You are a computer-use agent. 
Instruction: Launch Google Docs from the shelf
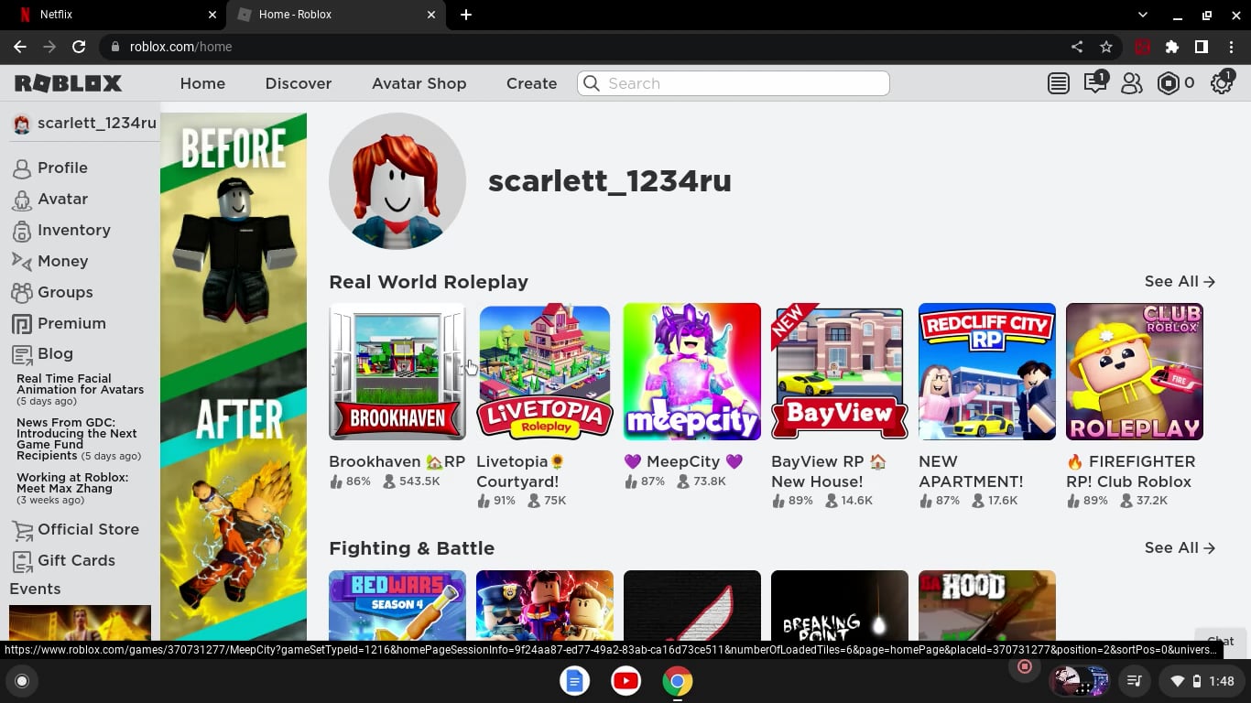point(574,681)
